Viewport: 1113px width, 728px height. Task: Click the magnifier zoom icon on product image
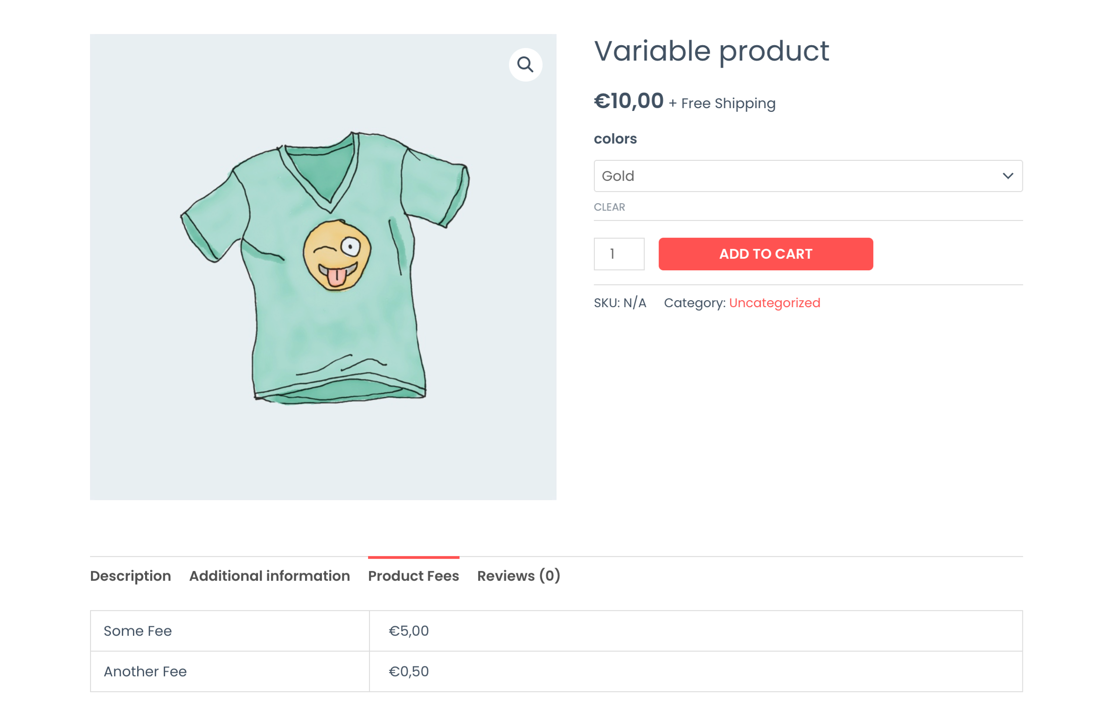525,64
